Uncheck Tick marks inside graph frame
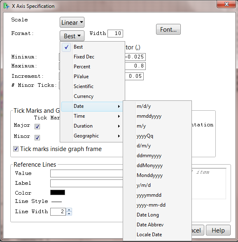This screenshot has width=238, height=242. tap(16, 149)
